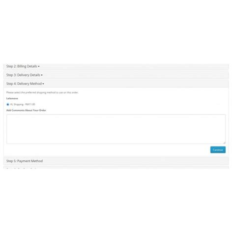Click the caret icon beside Delivery Method
This screenshot has width=233, height=233.
coord(43,84)
